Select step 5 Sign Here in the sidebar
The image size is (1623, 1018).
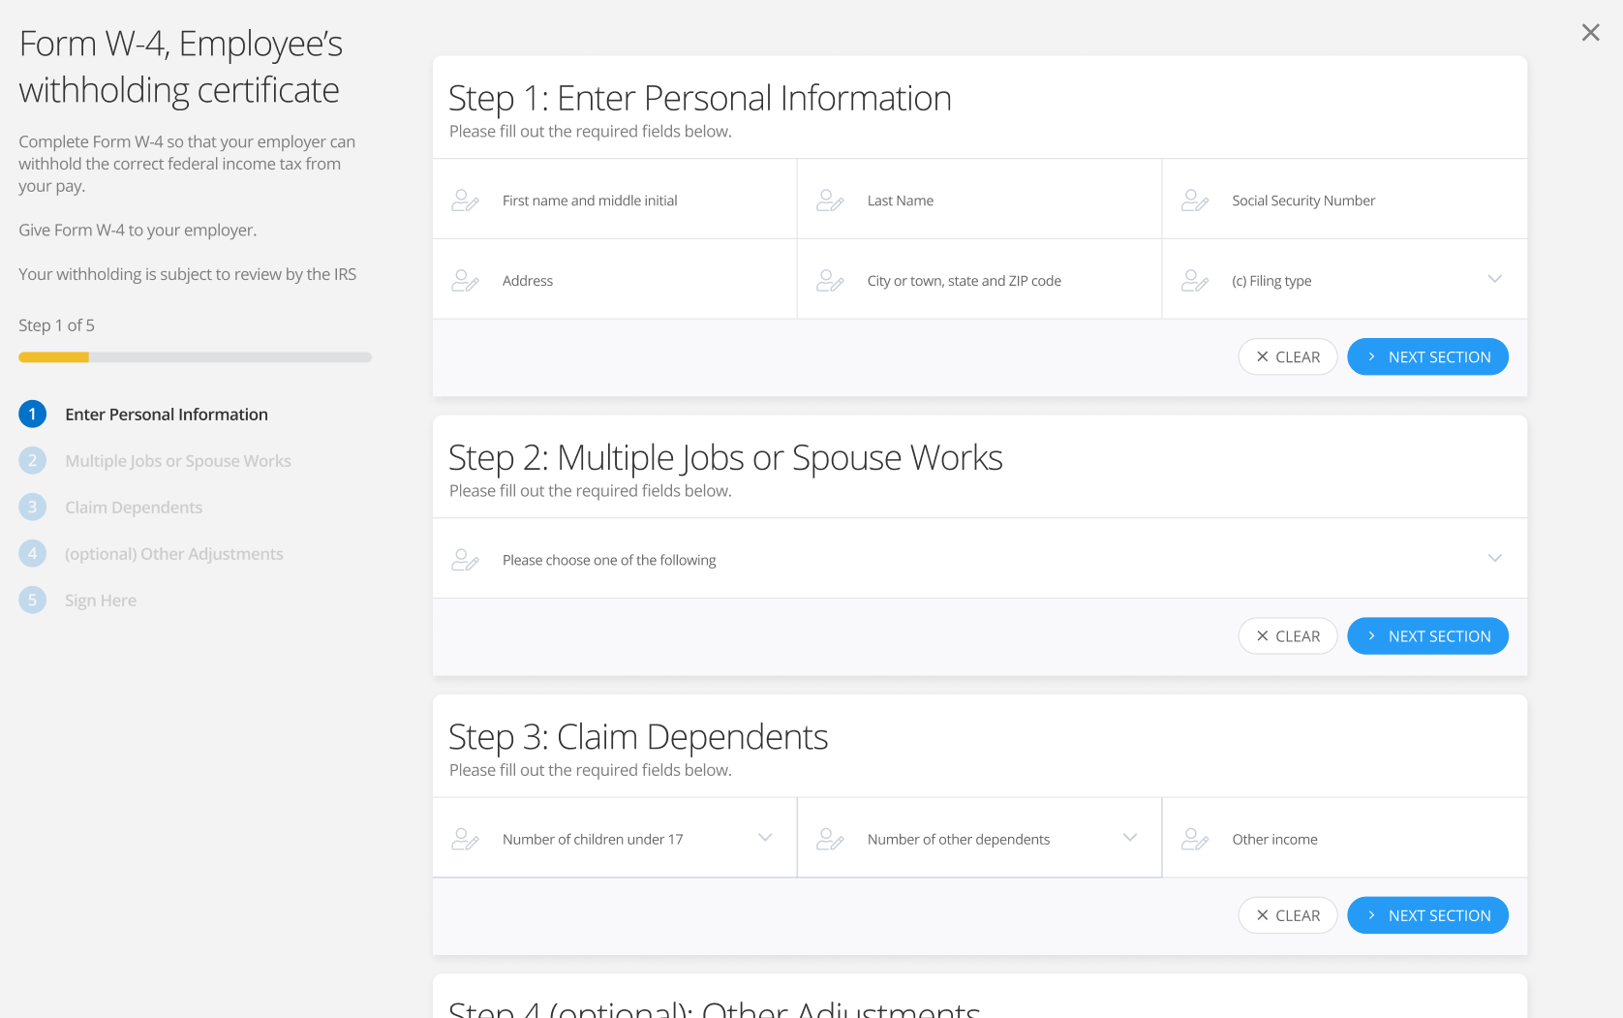pos(32,600)
